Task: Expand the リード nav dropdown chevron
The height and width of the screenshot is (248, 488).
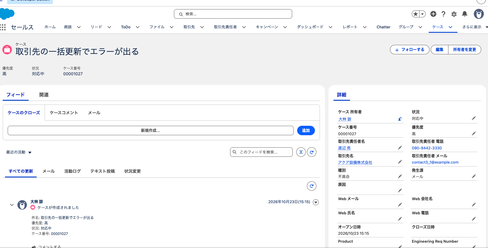Action: click(x=109, y=27)
